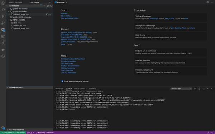The height and width of the screenshot is (134, 215).
Task: Install JavaScript support link under Tools and languages
Action: point(154,19)
